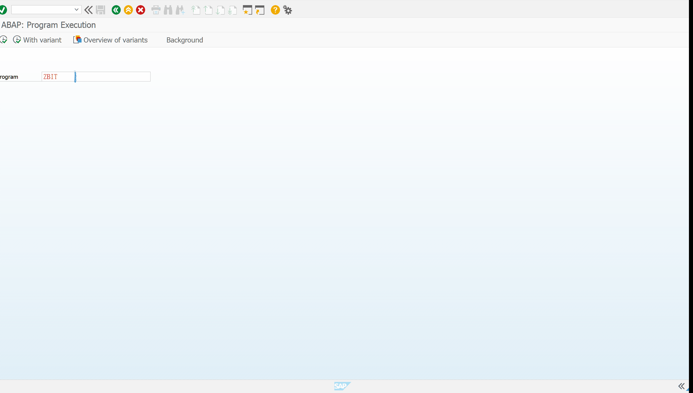This screenshot has height=393, width=693.
Task: Click the double left chevron beside command field
Action: (x=89, y=10)
